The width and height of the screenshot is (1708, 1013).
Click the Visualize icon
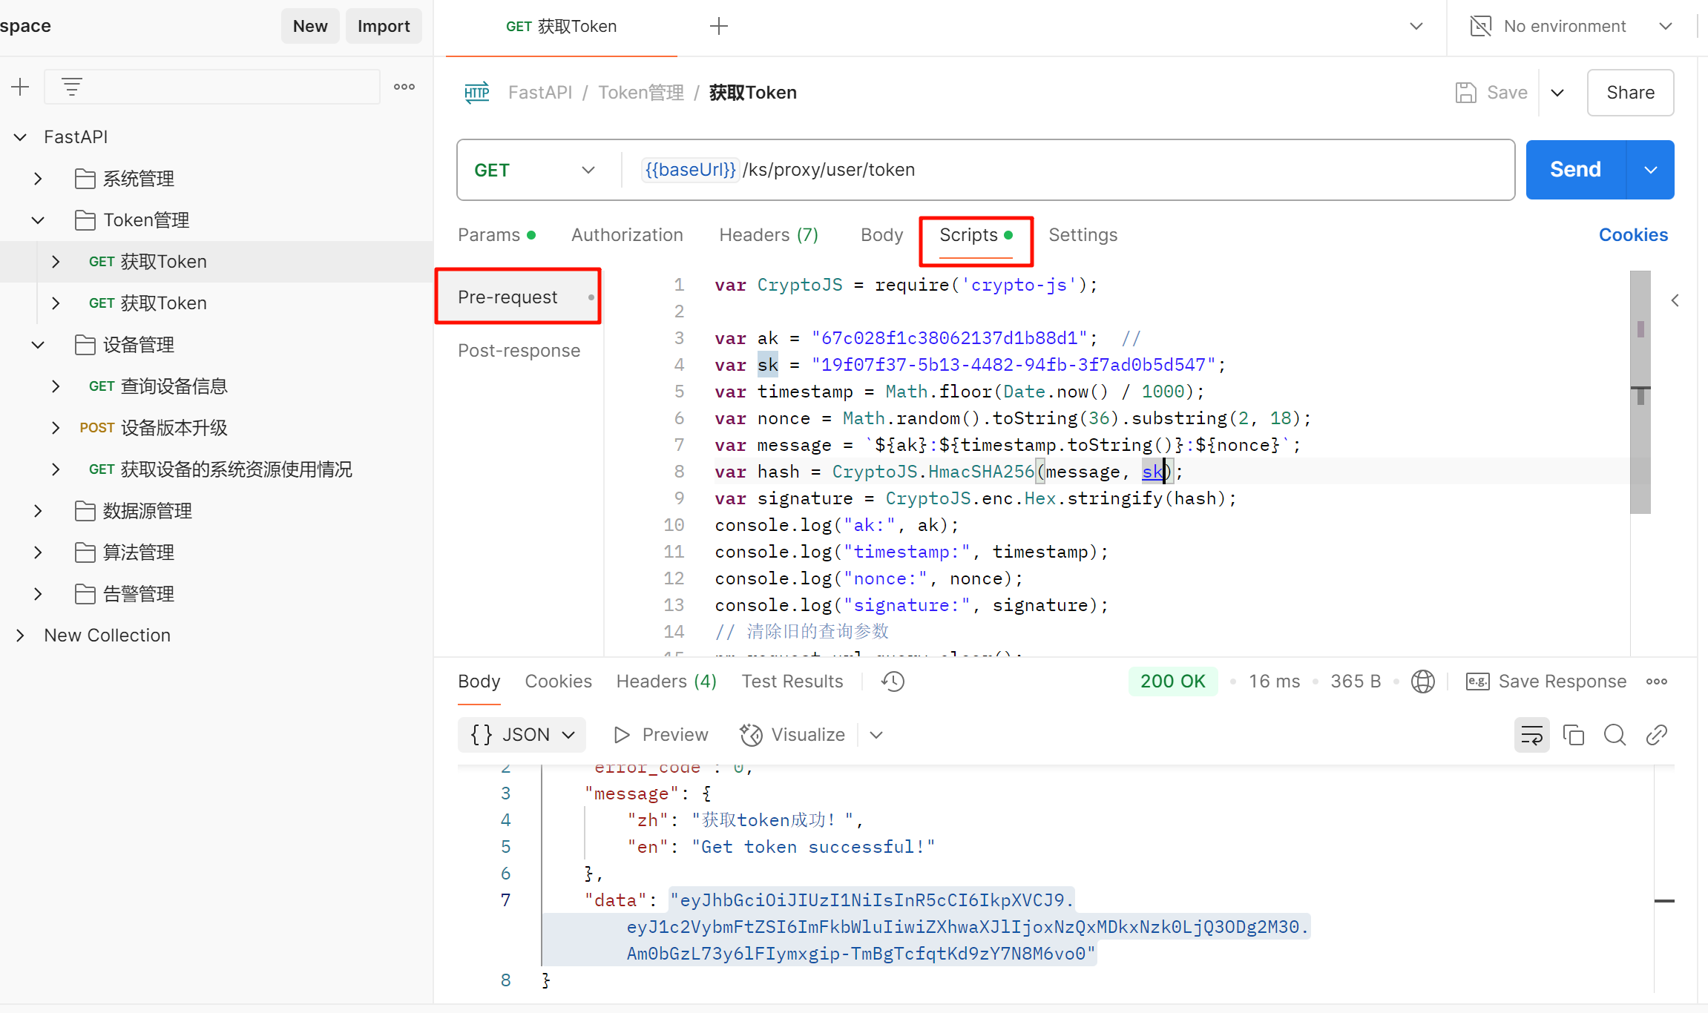click(x=751, y=735)
